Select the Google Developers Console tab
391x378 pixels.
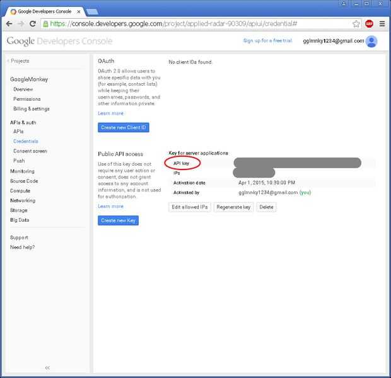pyautogui.click(x=44, y=11)
